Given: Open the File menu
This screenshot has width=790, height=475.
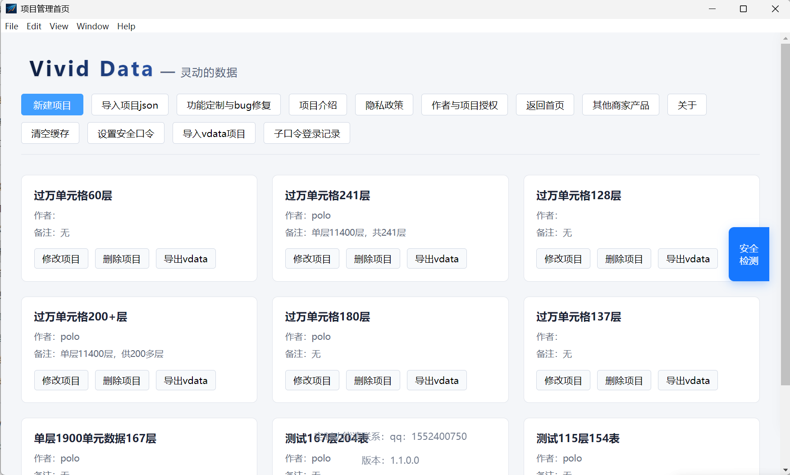Looking at the screenshot, I should pos(12,26).
